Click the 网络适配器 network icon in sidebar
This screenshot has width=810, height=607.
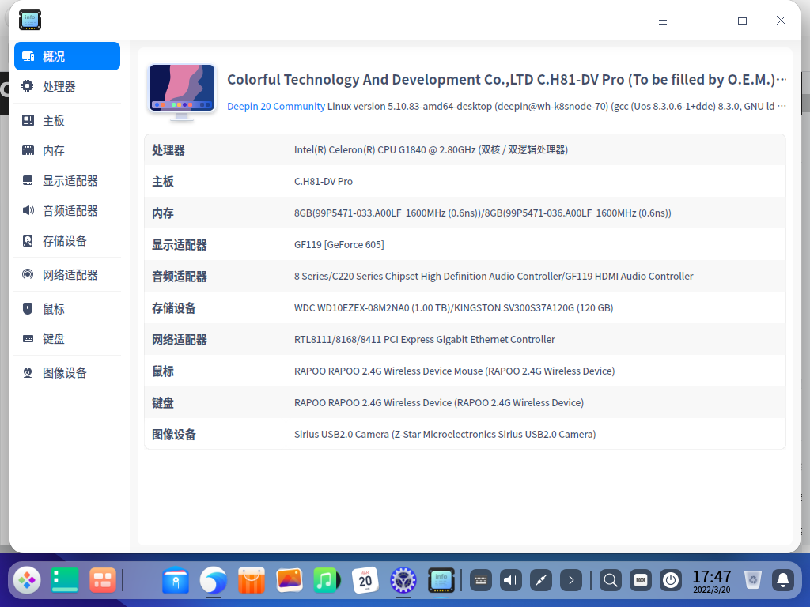pyautogui.click(x=28, y=274)
